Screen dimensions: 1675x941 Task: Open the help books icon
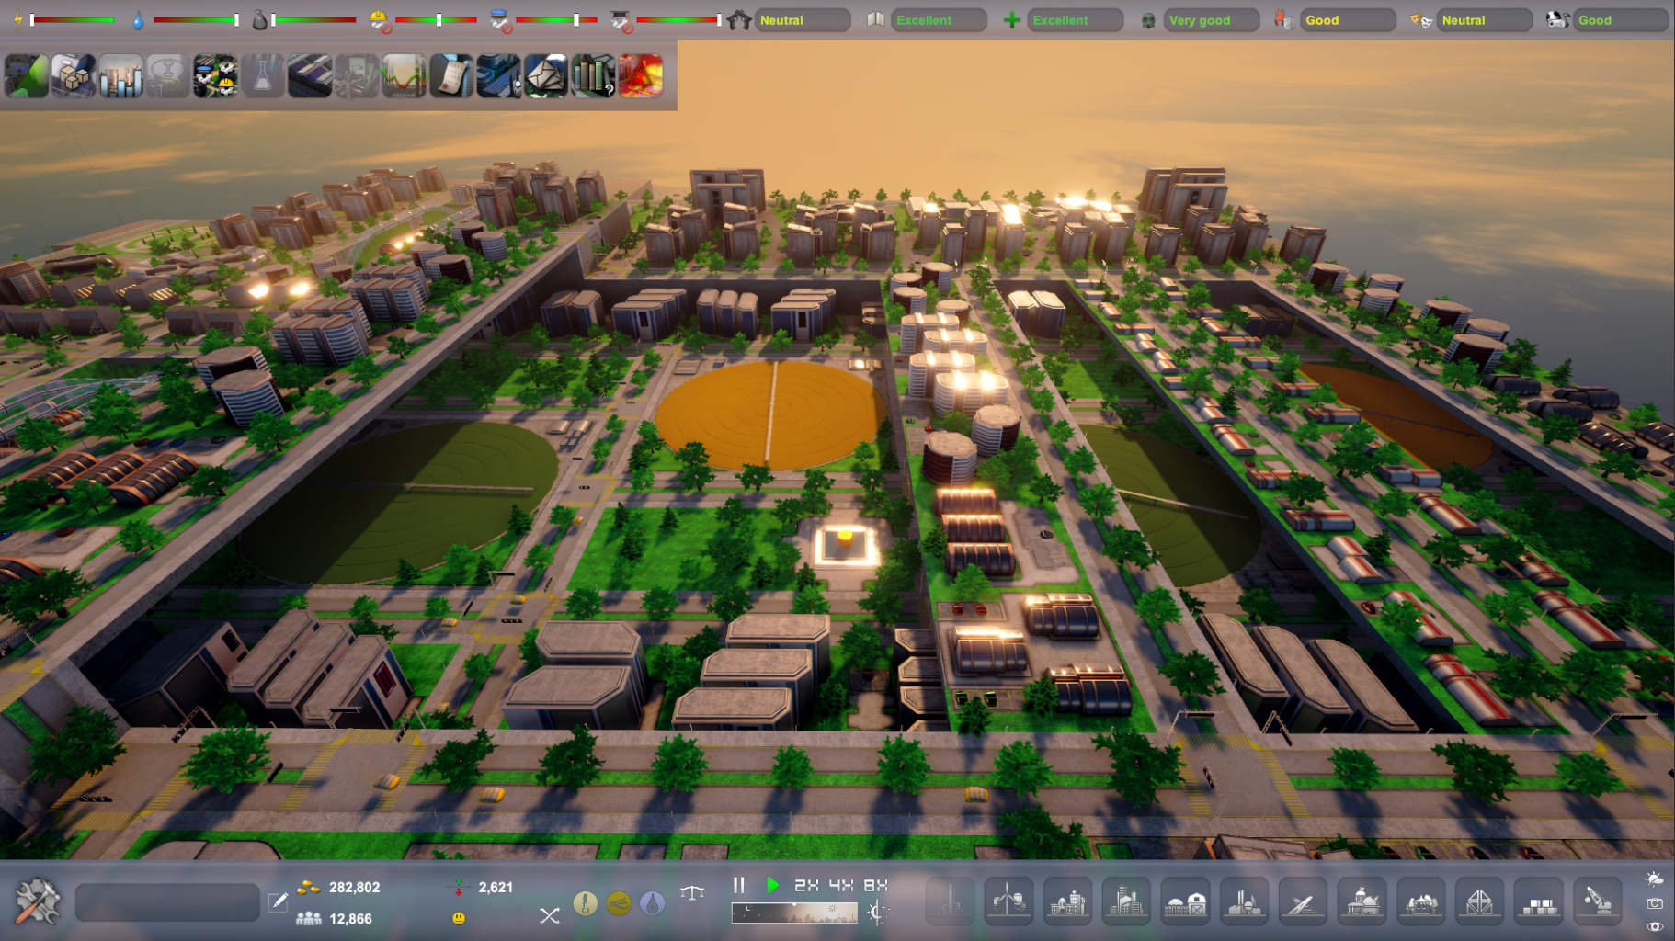tap(593, 76)
